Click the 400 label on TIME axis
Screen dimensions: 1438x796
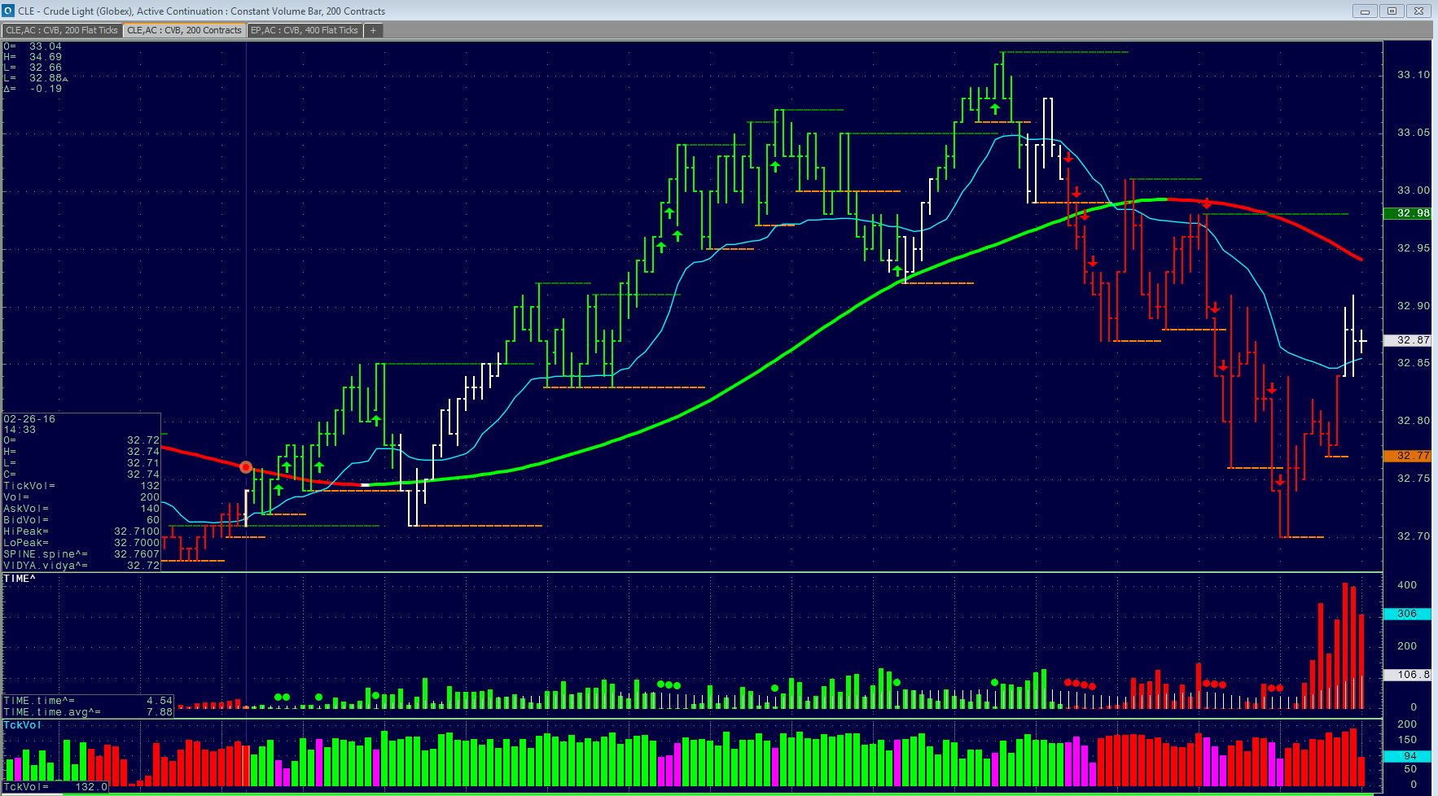[1407, 585]
